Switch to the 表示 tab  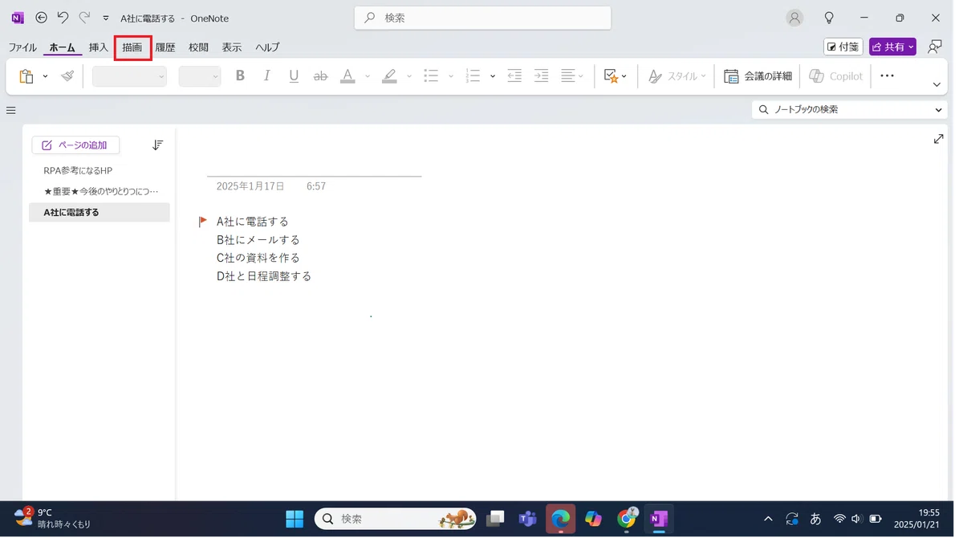[232, 47]
